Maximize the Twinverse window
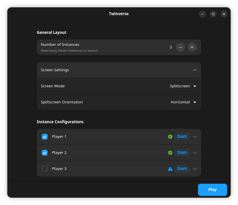The height and width of the screenshot is (205, 238). [213, 14]
